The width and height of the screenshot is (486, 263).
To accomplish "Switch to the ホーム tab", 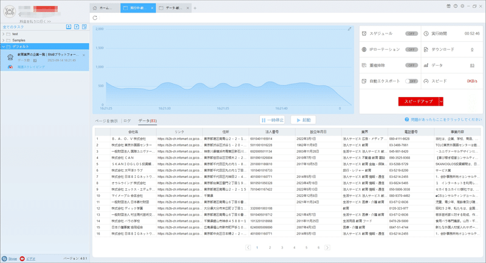I will [104, 8].
